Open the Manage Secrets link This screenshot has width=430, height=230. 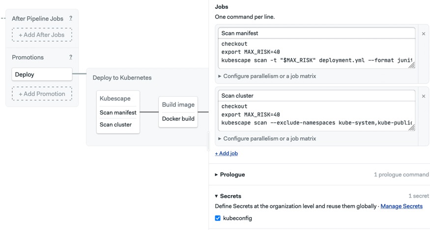point(401,206)
